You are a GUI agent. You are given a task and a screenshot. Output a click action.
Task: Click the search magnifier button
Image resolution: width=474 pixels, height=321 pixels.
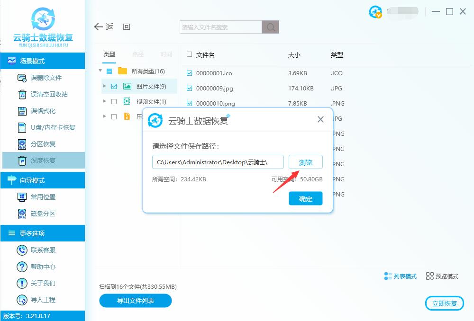[270, 27]
